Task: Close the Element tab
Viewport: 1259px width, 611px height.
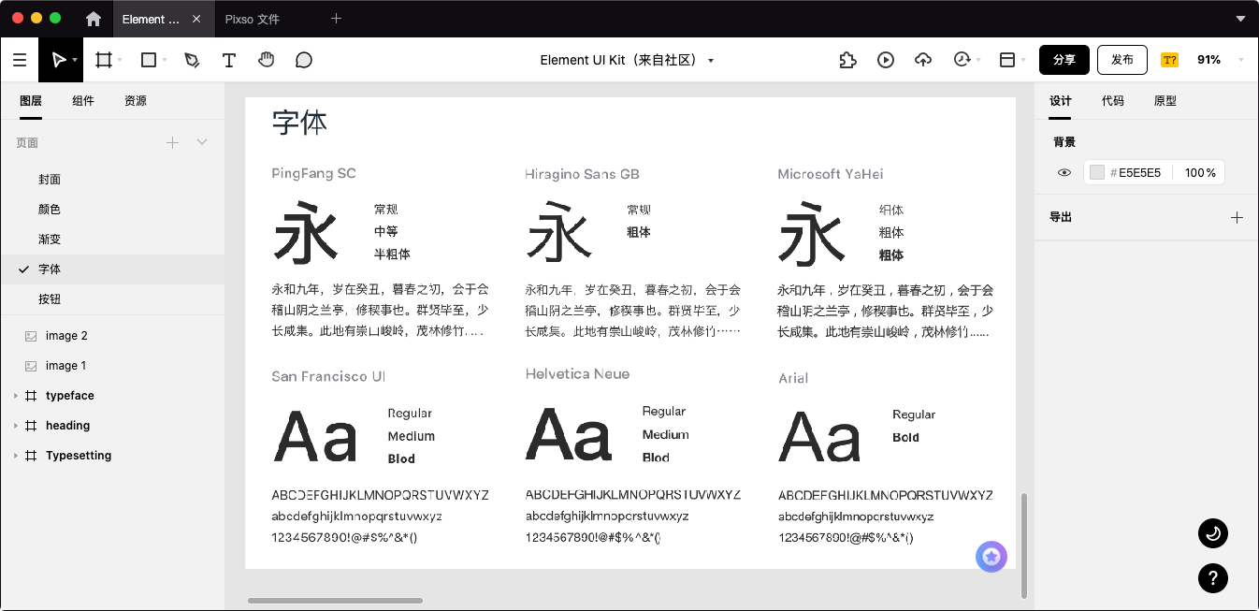Action: 195,19
